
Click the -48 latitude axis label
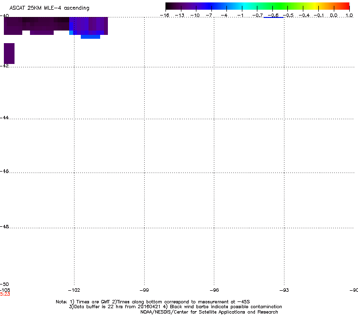tap(4, 227)
